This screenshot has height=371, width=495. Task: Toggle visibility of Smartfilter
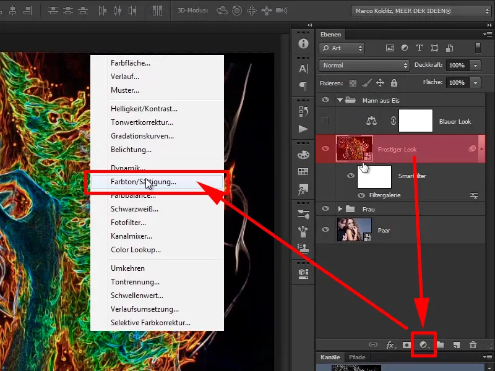pos(351,176)
